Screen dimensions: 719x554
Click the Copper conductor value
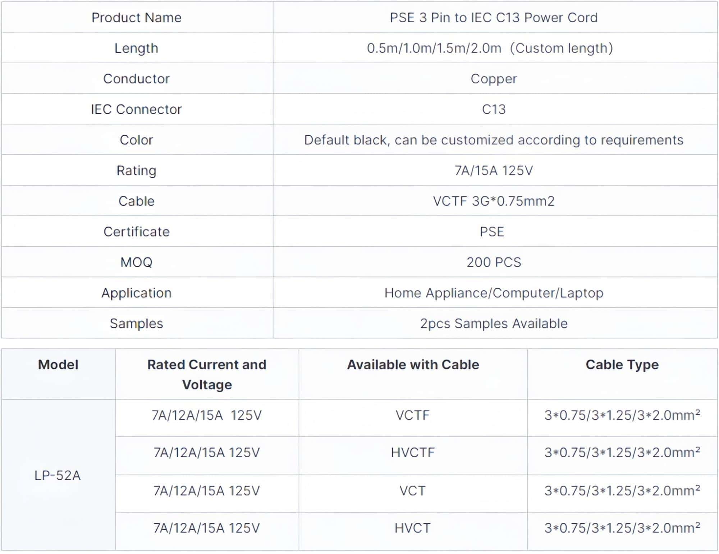pyautogui.click(x=494, y=79)
